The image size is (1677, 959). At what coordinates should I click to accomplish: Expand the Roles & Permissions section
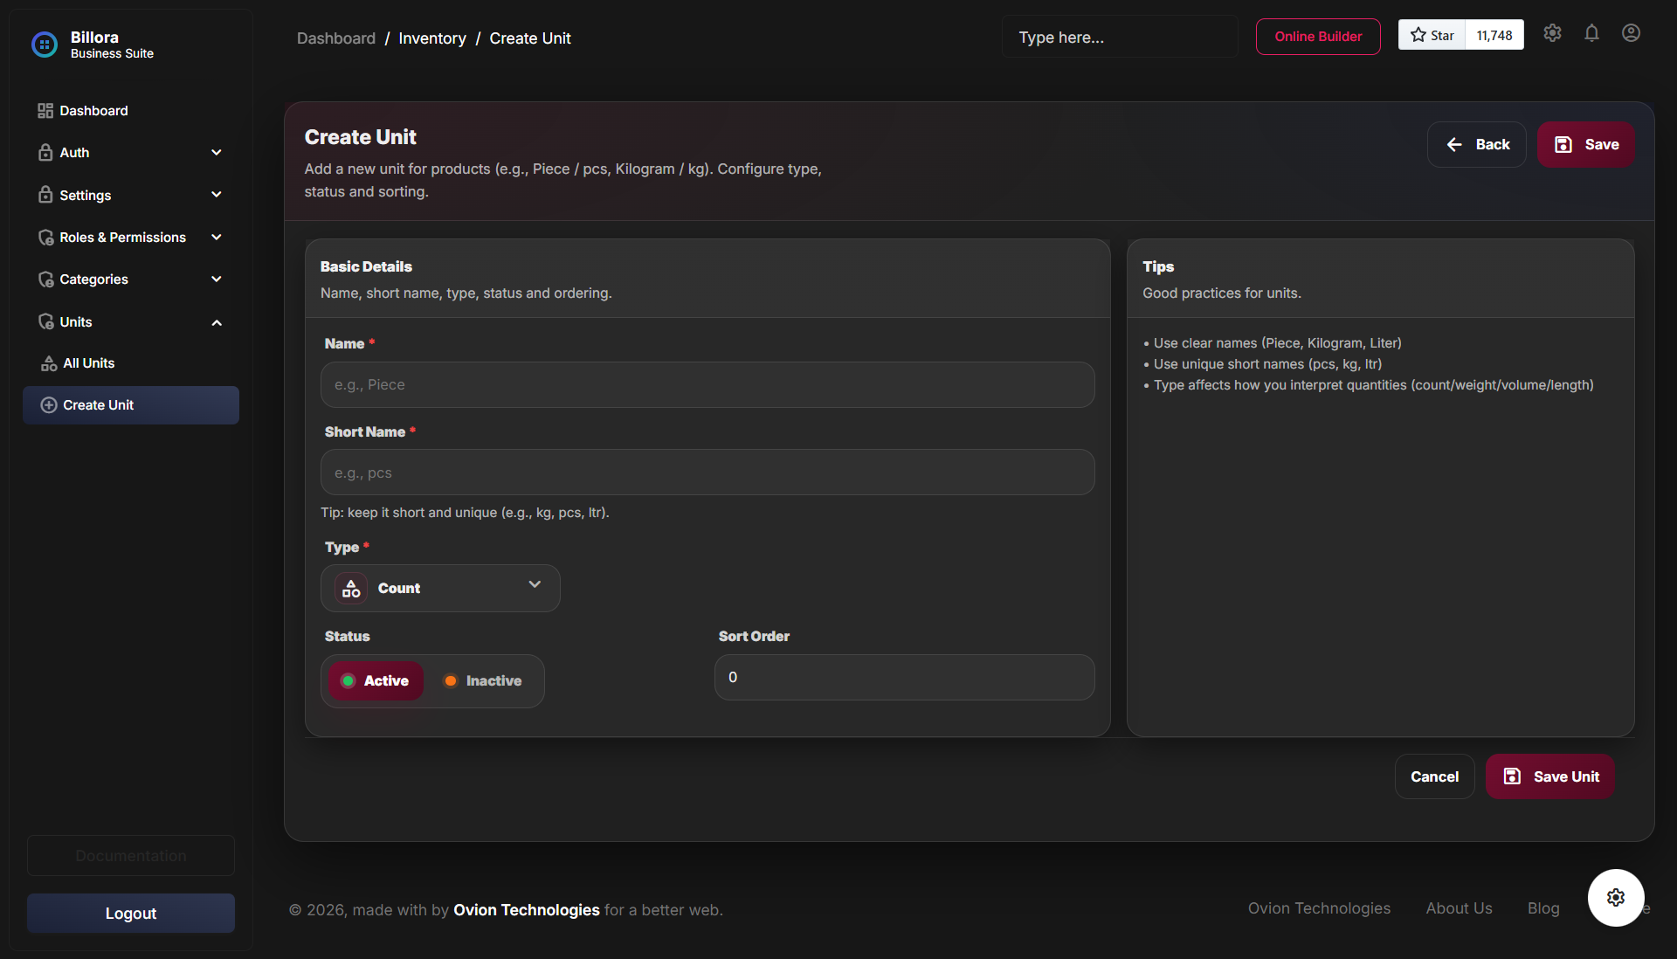(x=216, y=237)
